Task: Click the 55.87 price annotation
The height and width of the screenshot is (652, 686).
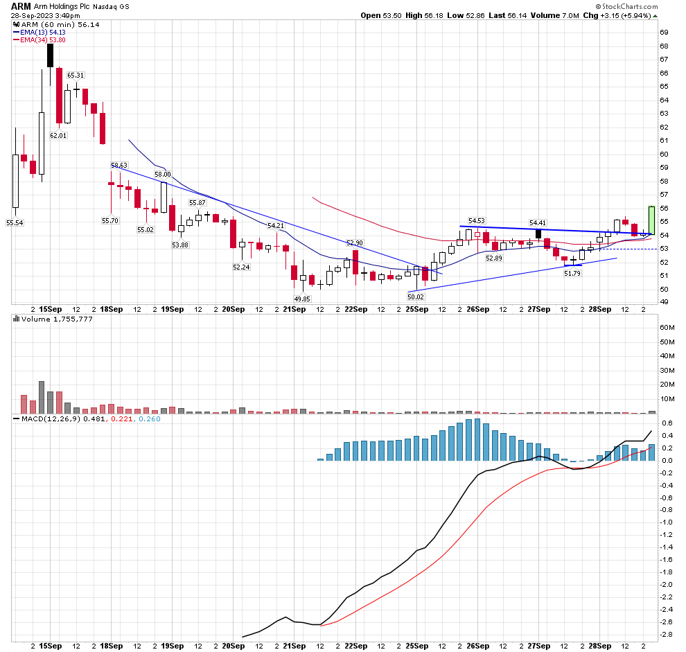Action: [197, 203]
